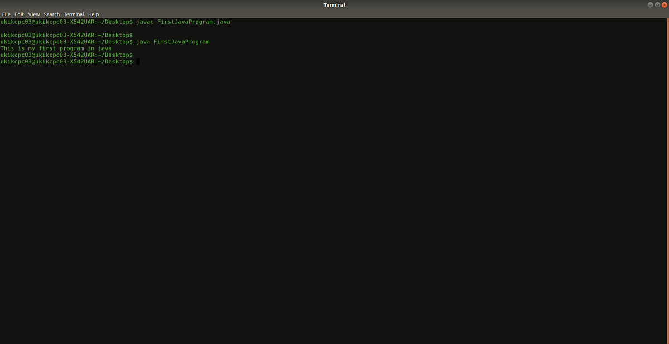Viewport: 669px width, 344px height.
Task: Open the Terminal menu
Action: (x=74, y=14)
